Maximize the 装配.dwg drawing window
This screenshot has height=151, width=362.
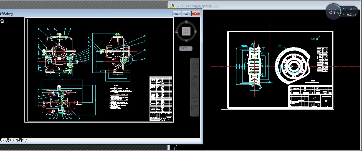click(186, 13)
